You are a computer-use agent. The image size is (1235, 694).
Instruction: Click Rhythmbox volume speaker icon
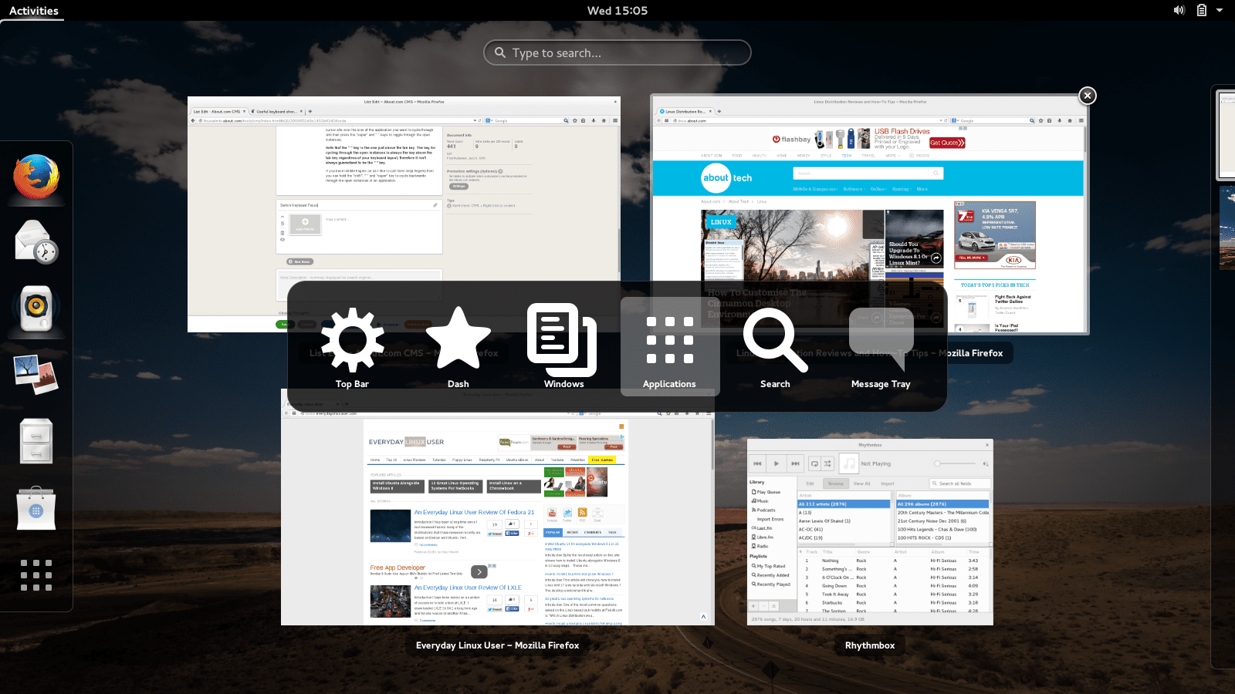(986, 464)
